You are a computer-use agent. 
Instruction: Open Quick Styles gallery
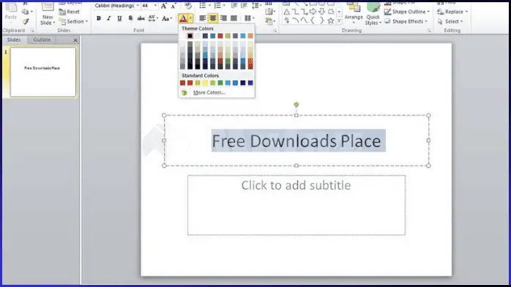pos(373,14)
